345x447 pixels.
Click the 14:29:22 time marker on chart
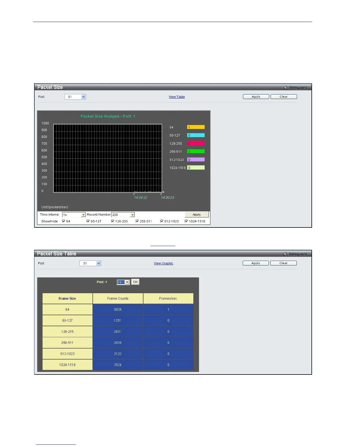coord(140,198)
